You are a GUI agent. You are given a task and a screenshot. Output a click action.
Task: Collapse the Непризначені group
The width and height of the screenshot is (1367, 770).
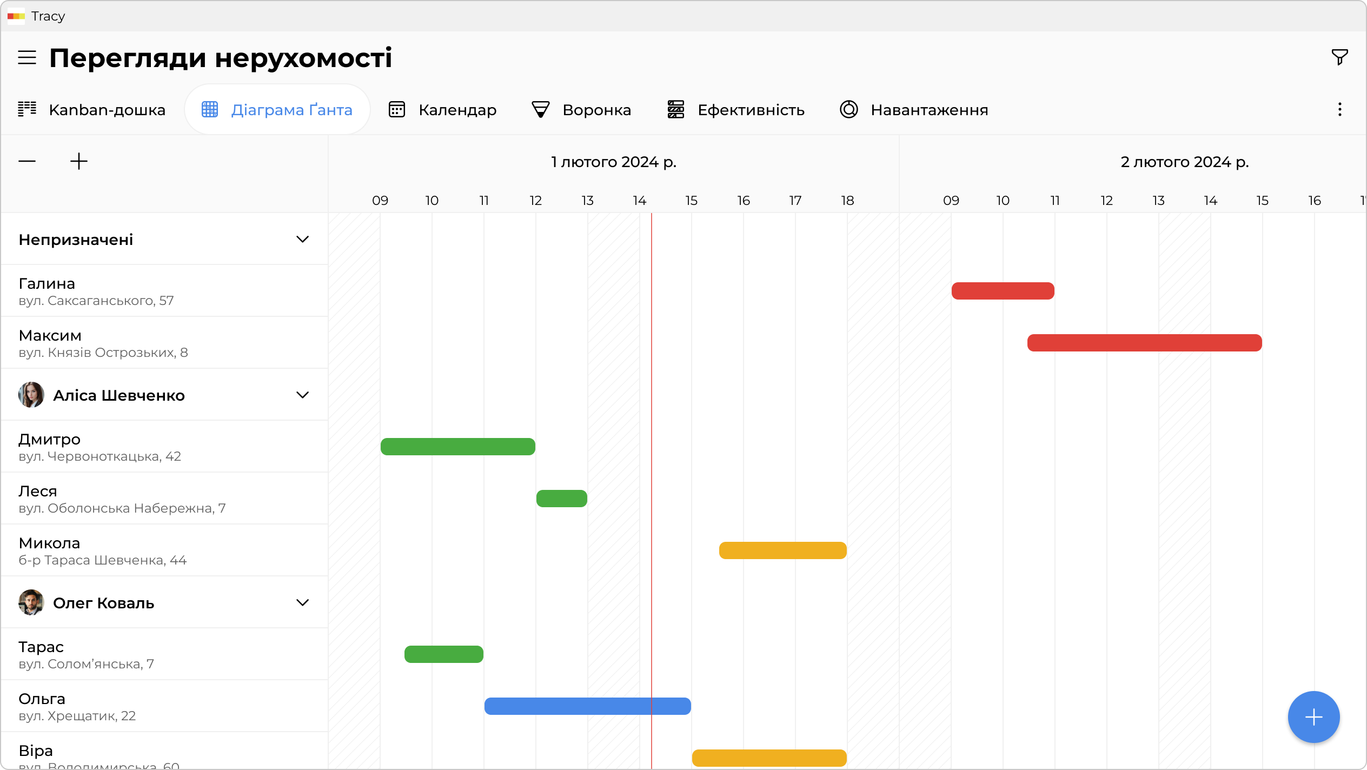pos(302,239)
